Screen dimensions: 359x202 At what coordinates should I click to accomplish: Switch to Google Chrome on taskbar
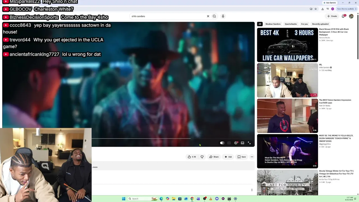192,199
